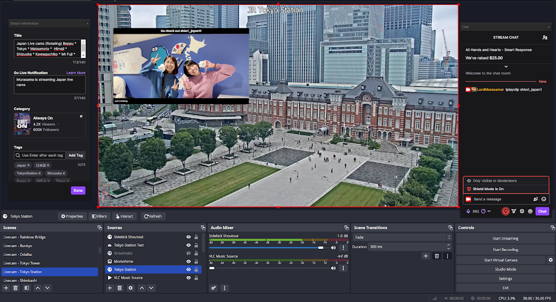Click the Shield Mode icon in chat
Image resolution: width=556 pixels, height=302 pixels.
point(505,211)
